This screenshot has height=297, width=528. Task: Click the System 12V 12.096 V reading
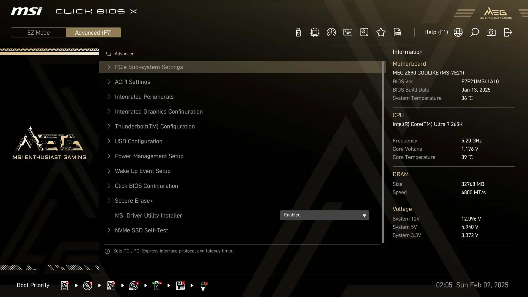(x=471, y=219)
